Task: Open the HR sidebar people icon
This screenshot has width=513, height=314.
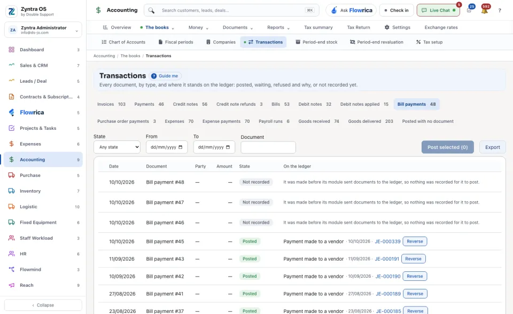Action: coord(11,254)
